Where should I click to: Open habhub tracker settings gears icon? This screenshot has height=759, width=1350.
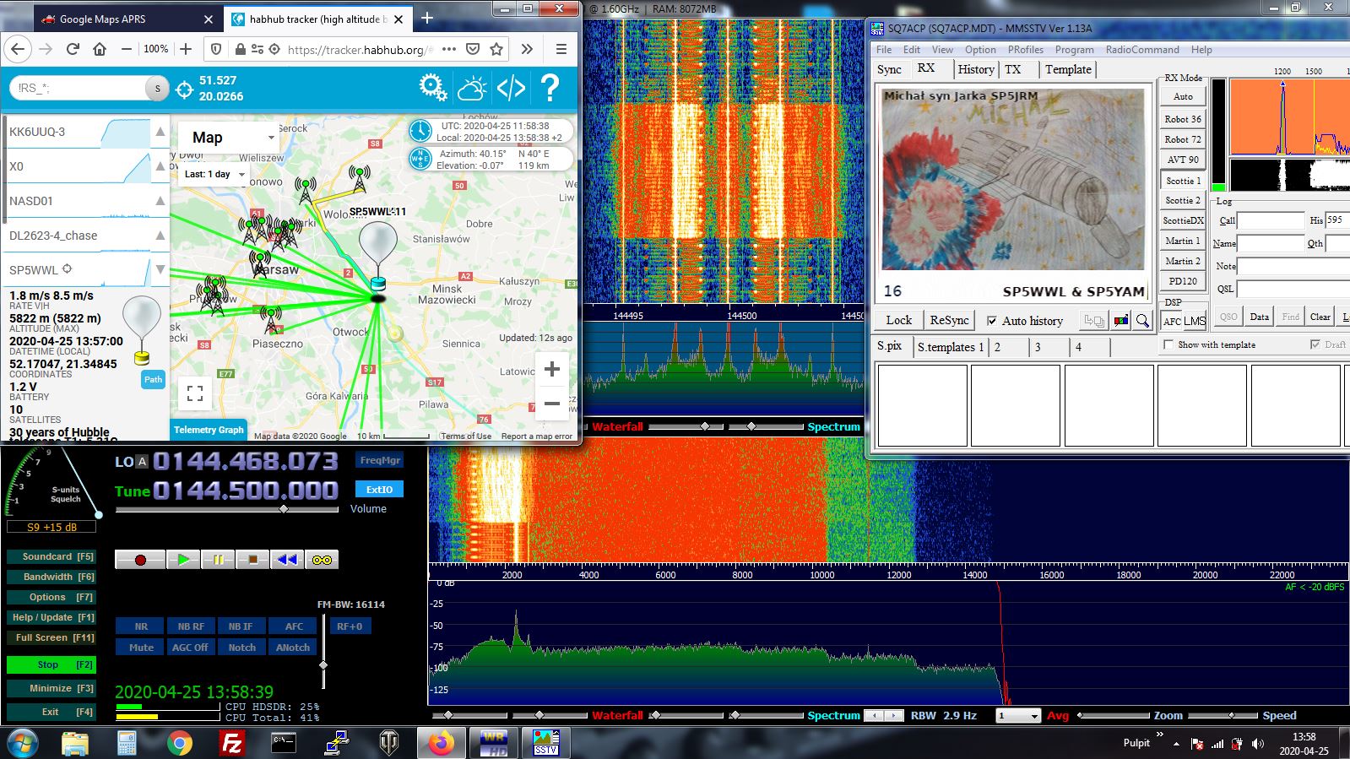433,87
